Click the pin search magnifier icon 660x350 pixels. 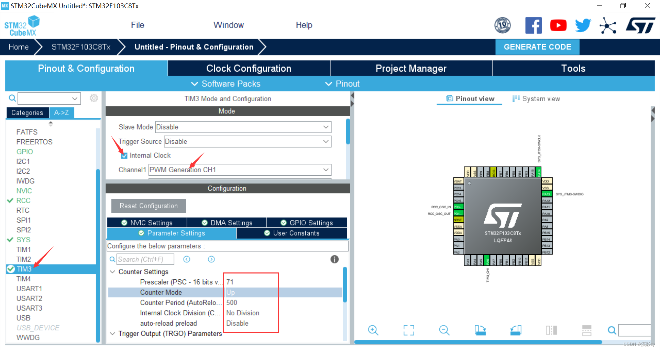(x=612, y=330)
